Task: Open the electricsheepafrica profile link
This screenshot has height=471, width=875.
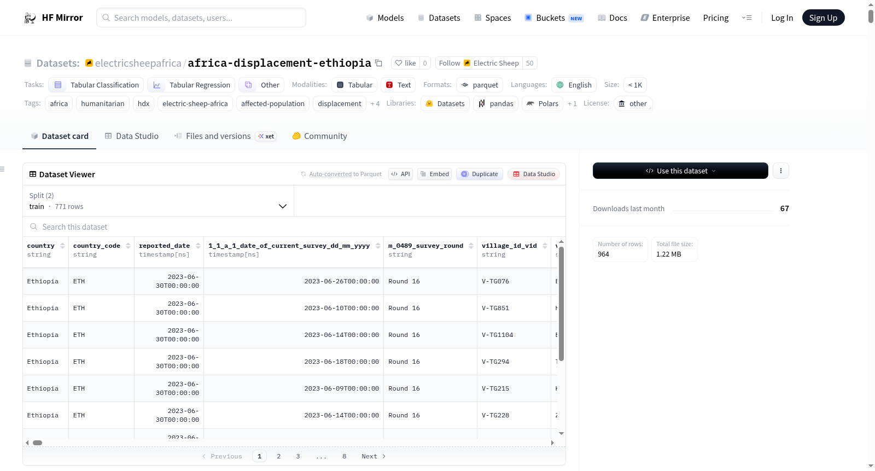Action: pos(138,63)
